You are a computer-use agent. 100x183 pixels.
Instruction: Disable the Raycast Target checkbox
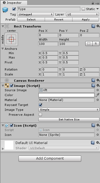tap(40, 105)
